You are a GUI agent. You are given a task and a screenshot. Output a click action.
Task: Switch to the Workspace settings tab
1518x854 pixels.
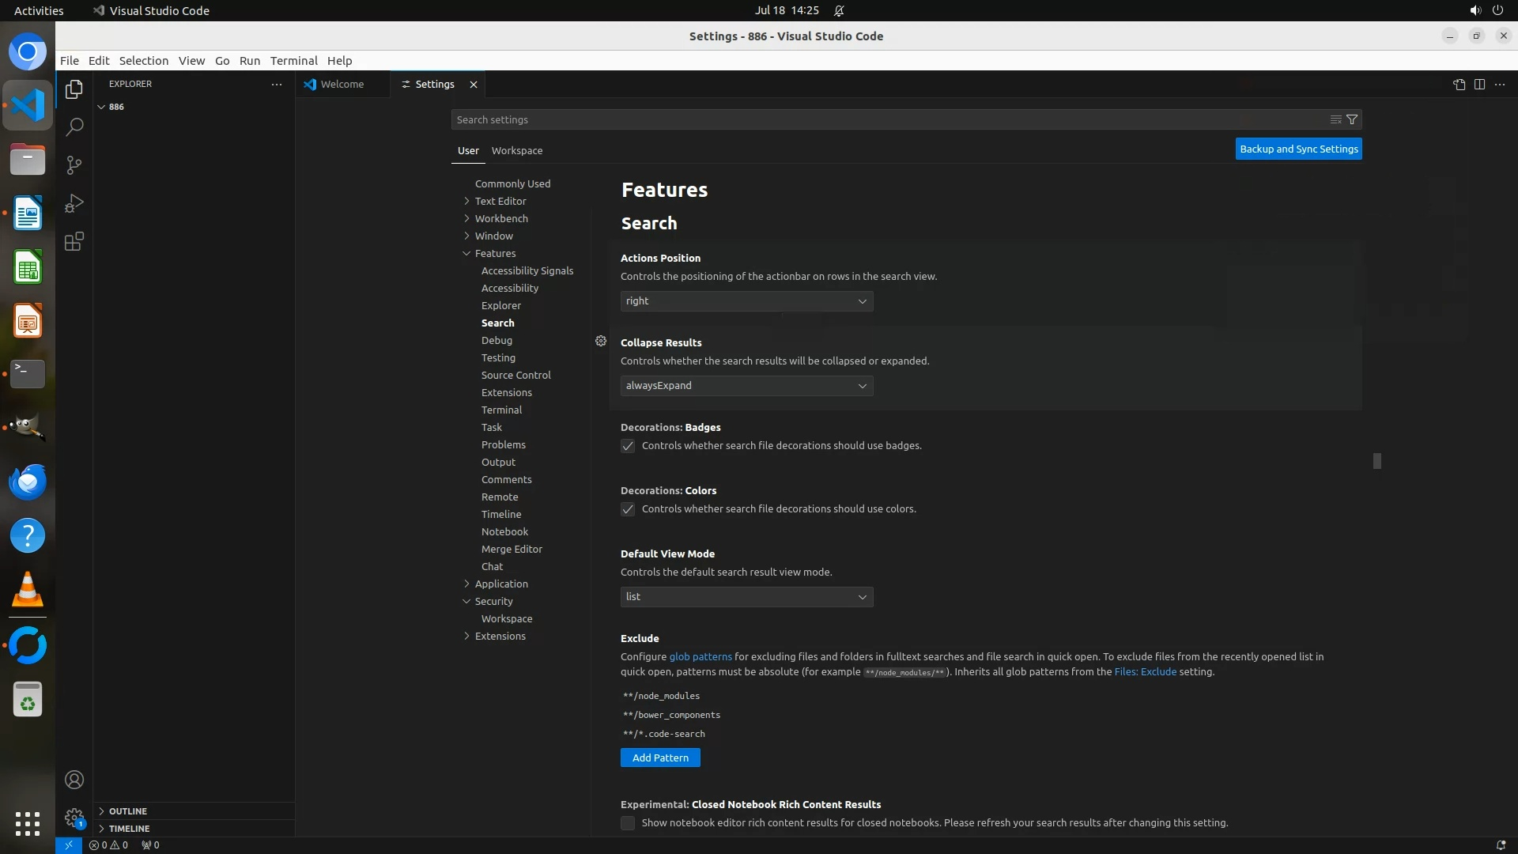516,150
